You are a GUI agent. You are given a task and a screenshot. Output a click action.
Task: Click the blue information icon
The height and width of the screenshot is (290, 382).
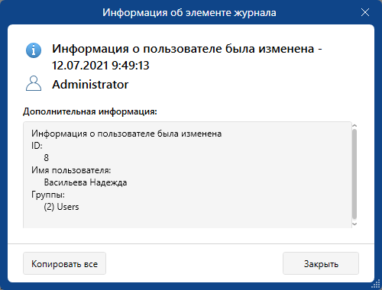(x=34, y=50)
